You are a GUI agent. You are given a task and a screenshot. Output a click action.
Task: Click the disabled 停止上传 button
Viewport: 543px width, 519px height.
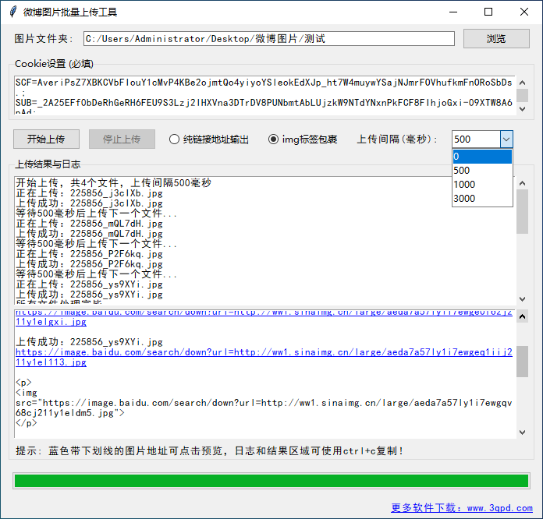tap(122, 139)
